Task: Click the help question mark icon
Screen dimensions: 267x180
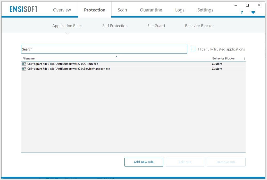Action: point(242,12)
